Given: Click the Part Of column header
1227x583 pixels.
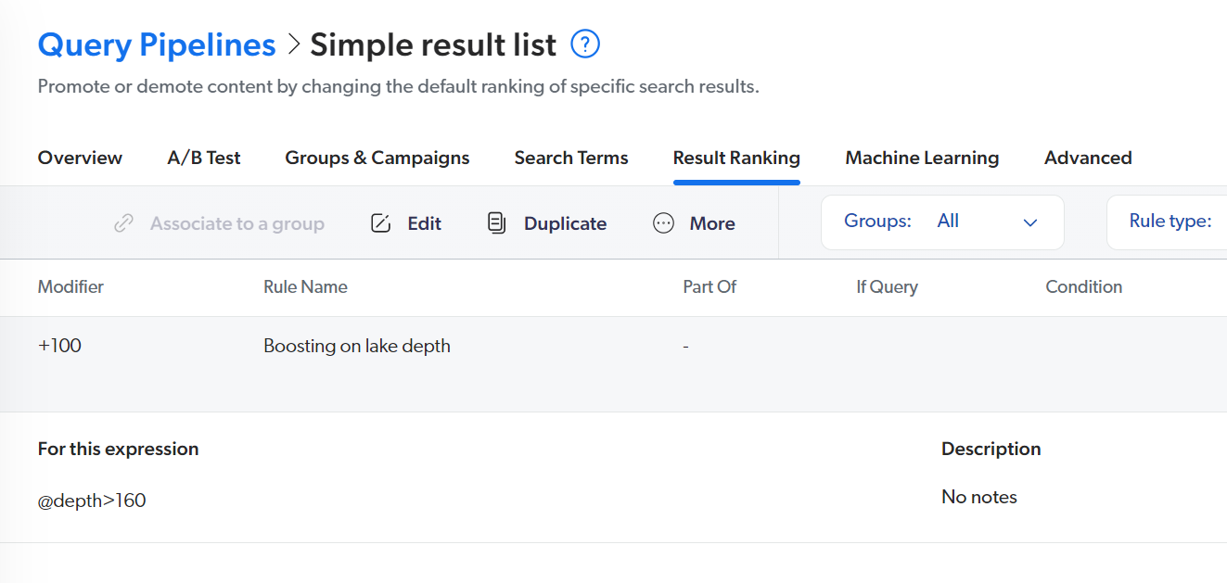Looking at the screenshot, I should [x=709, y=286].
